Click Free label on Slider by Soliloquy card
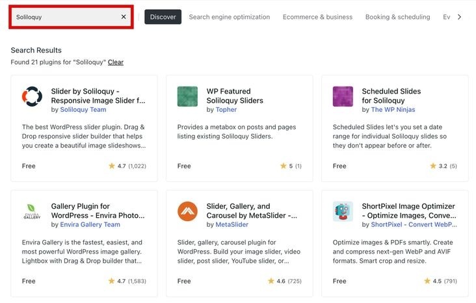Viewport: 476px width, 303px height. pos(29,166)
